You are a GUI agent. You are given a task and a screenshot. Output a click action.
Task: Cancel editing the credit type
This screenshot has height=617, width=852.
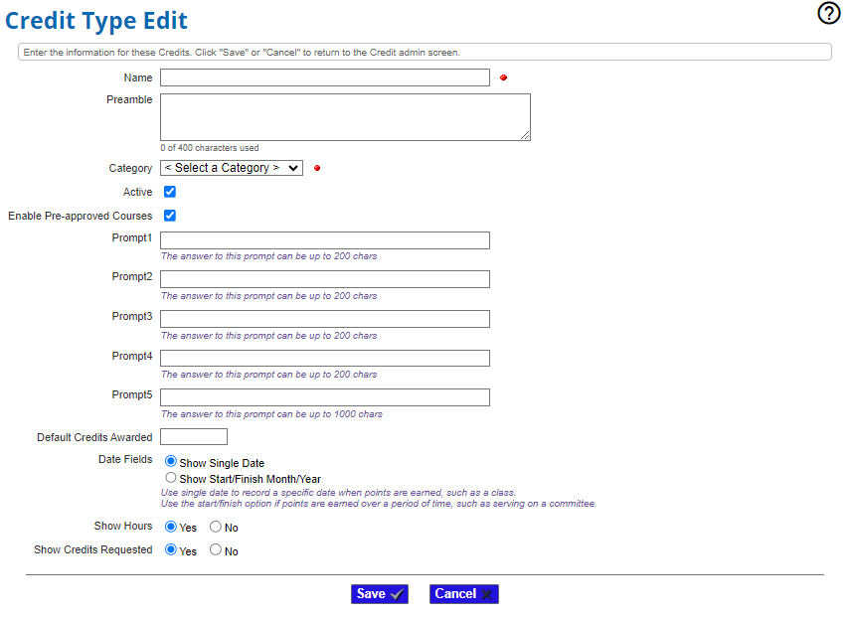(x=463, y=594)
